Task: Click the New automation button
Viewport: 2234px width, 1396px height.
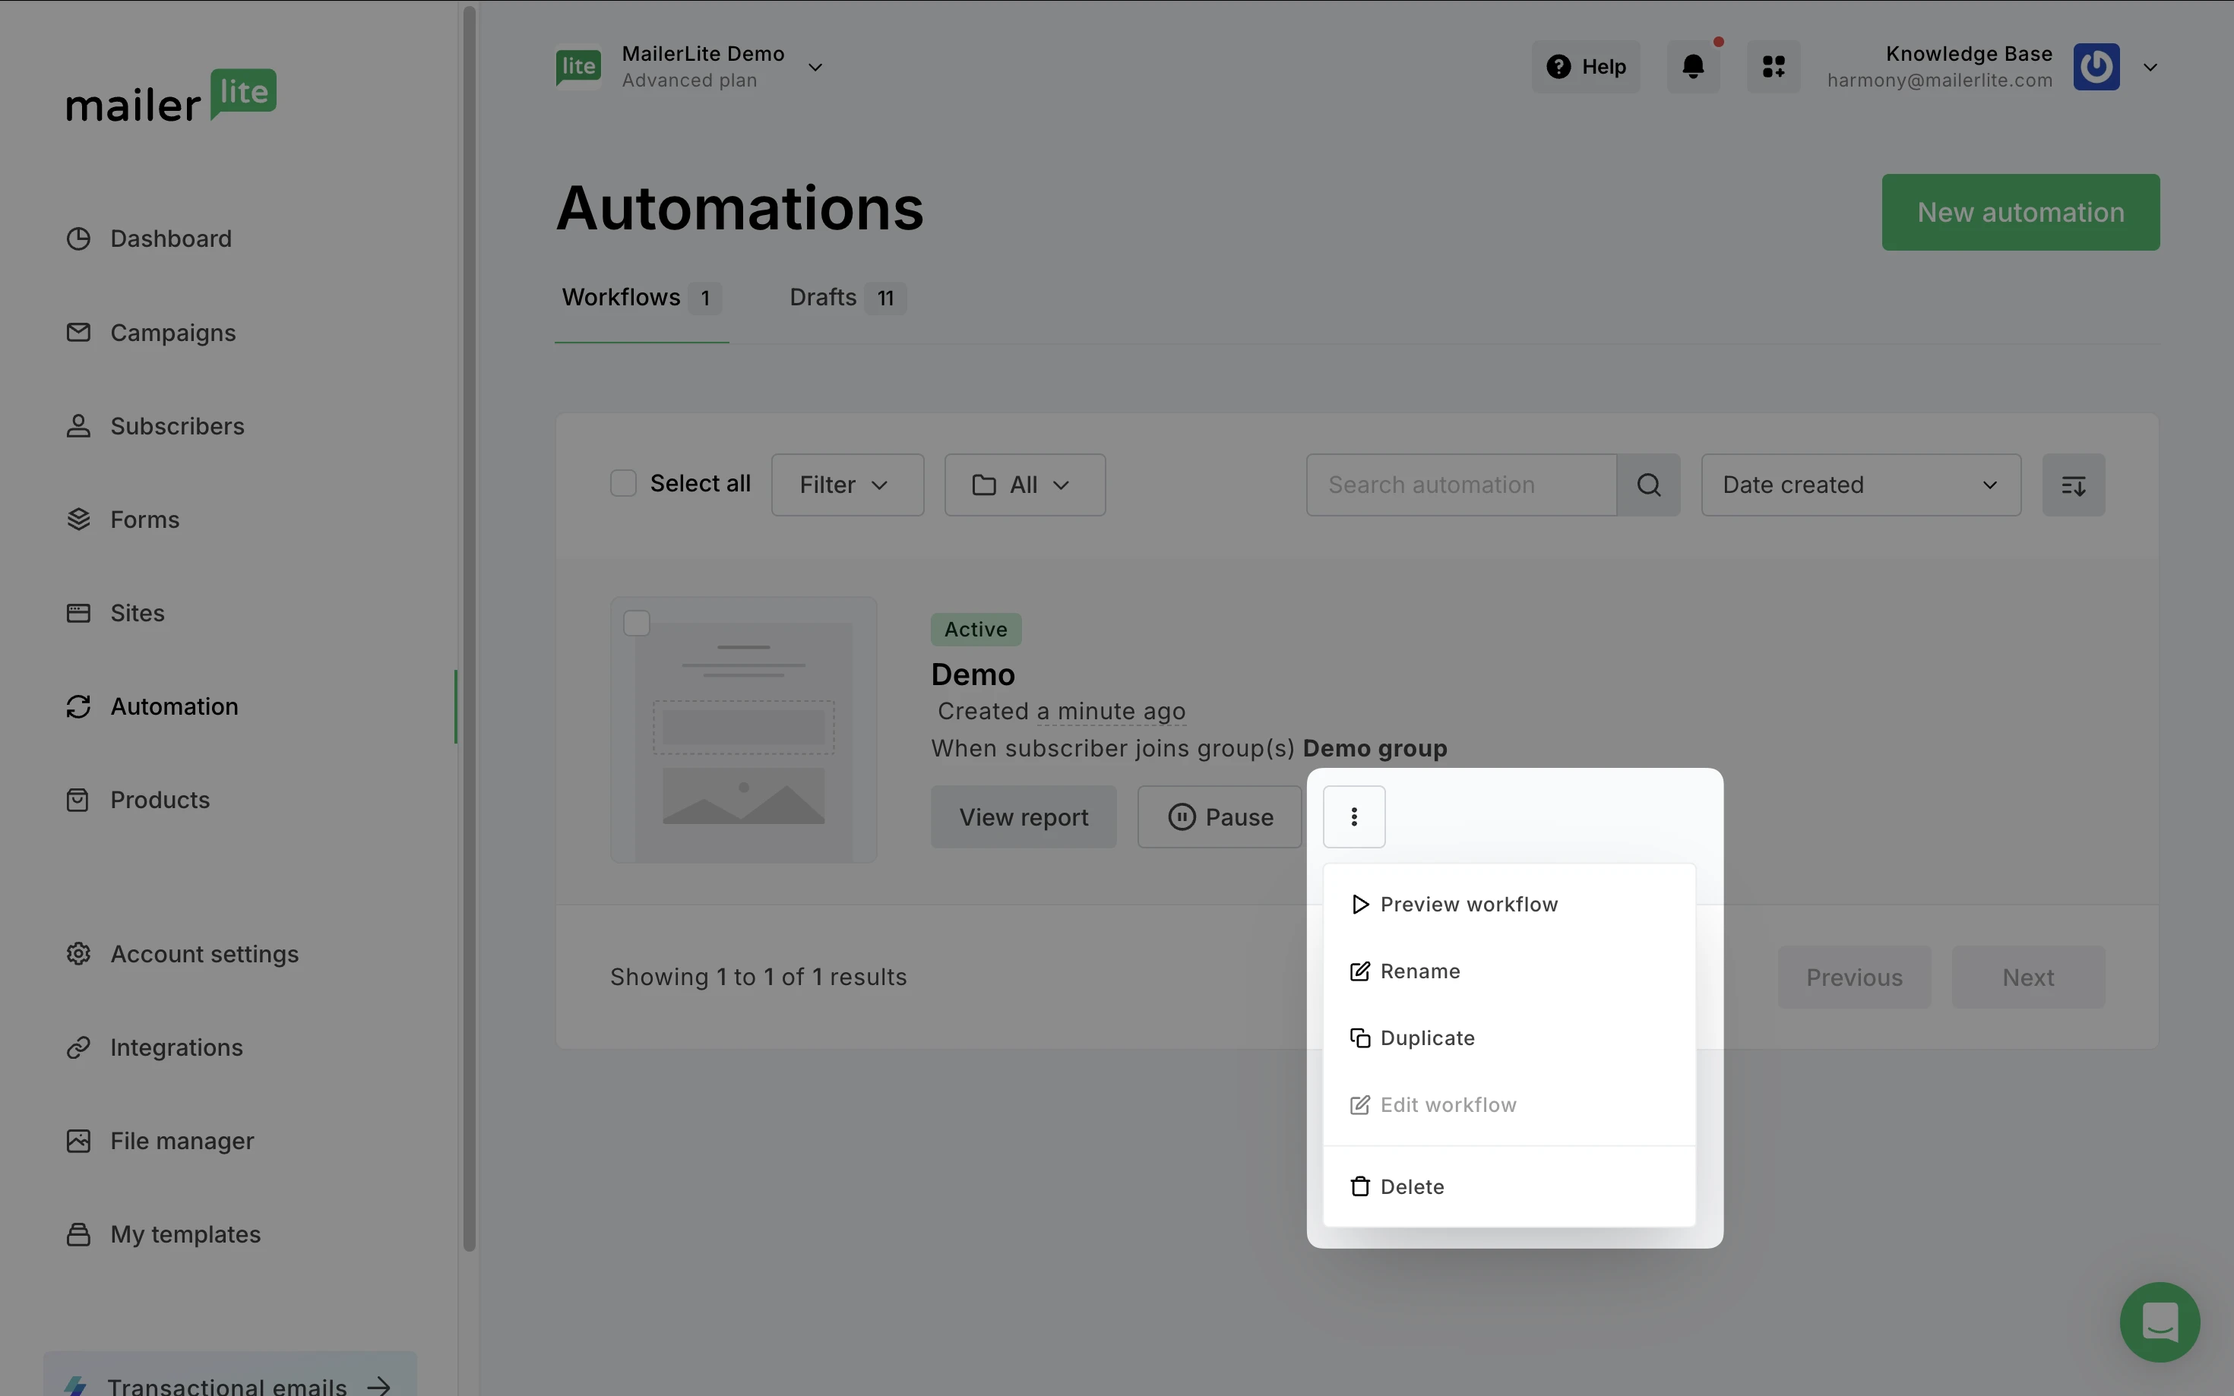Action: [2020, 213]
